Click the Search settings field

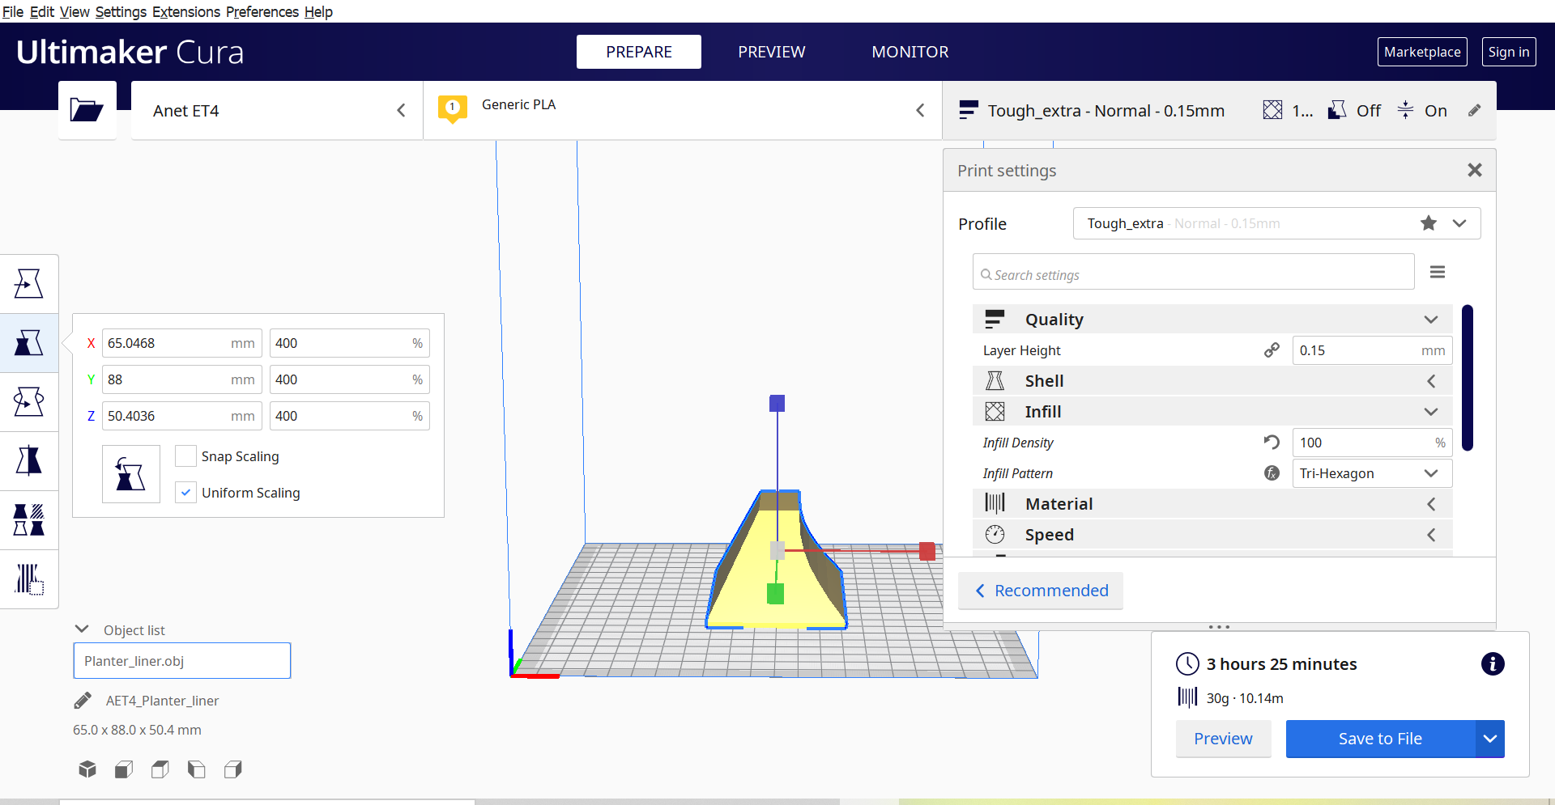coord(1193,272)
